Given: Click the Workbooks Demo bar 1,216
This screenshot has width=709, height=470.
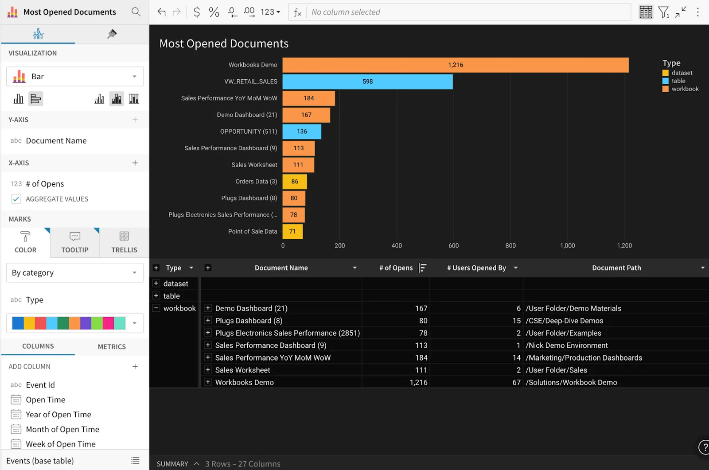Looking at the screenshot, I should pyautogui.click(x=456, y=65).
